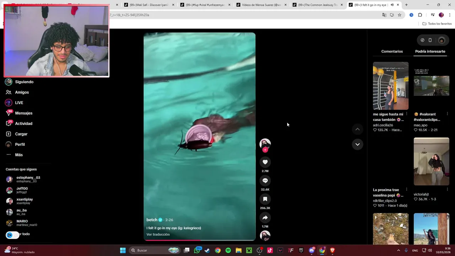Show hidden system tray icons

click(398, 250)
